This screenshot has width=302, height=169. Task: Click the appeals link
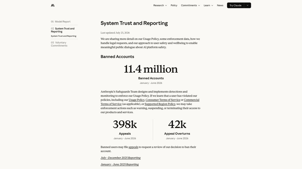pyautogui.click(x=133, y=147)
